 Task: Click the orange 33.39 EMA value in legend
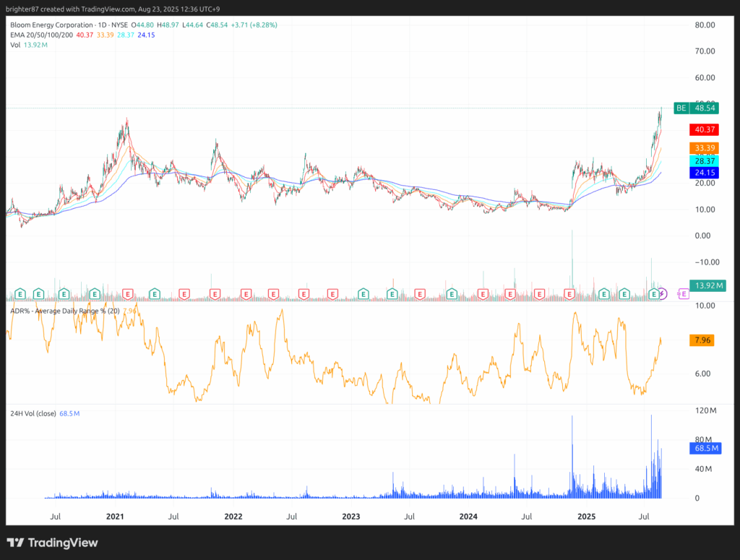[x=106, y=35]
